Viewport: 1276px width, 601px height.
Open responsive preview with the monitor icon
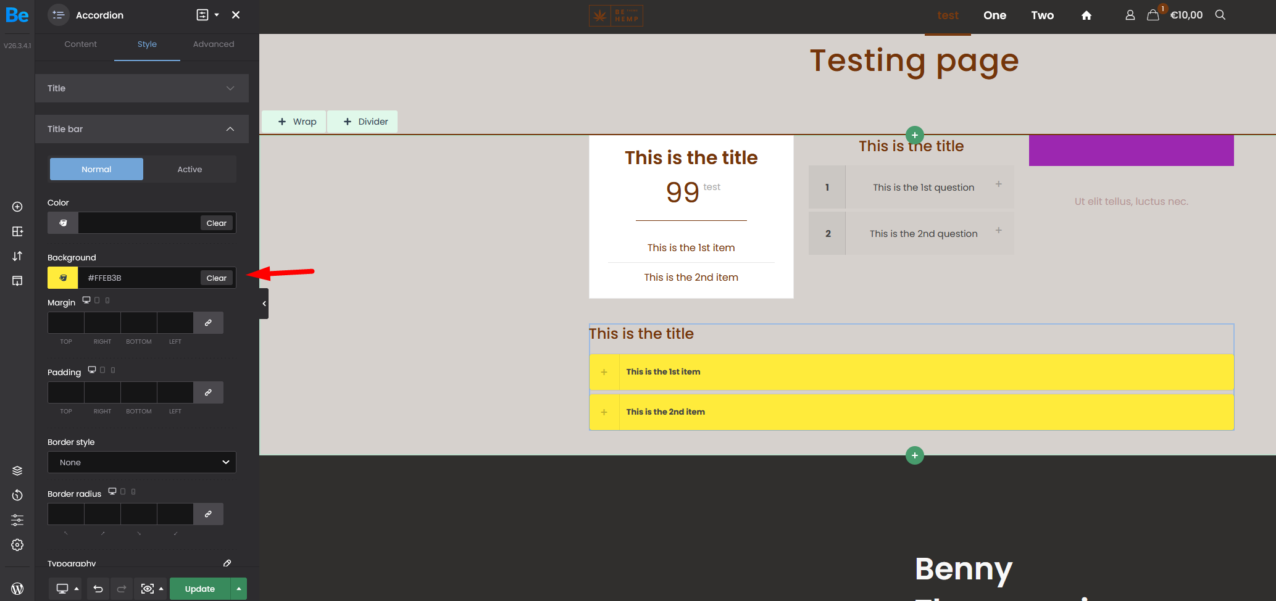62,589
